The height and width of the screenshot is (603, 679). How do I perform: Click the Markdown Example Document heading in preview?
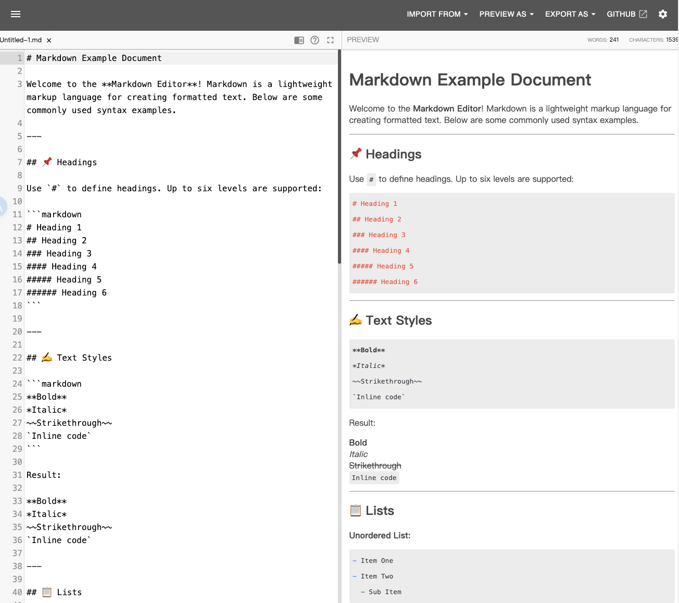[x=470, y=80]
